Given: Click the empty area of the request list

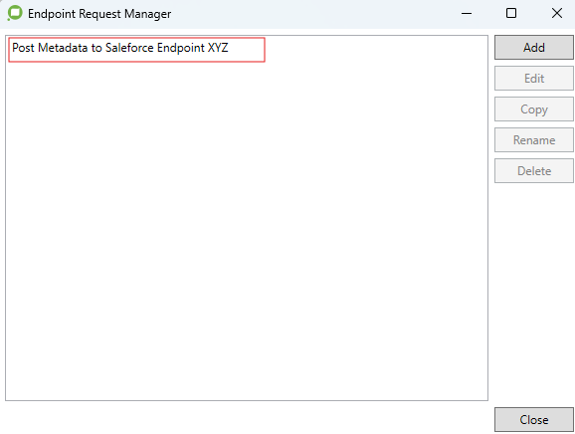Looking at the screenshot, I should (247, 231).
